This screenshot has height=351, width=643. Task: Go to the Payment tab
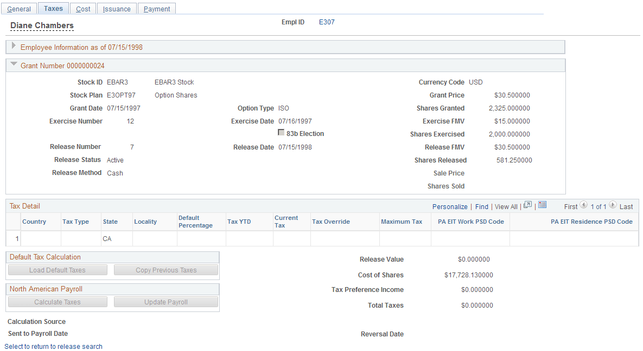(x=156, y=8)
